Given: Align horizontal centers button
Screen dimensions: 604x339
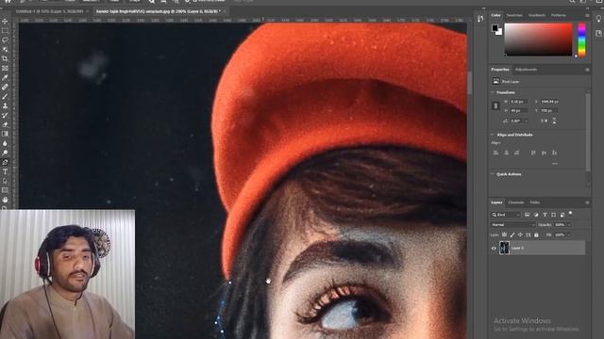Looking at the screenshot, I should point(506,153).
